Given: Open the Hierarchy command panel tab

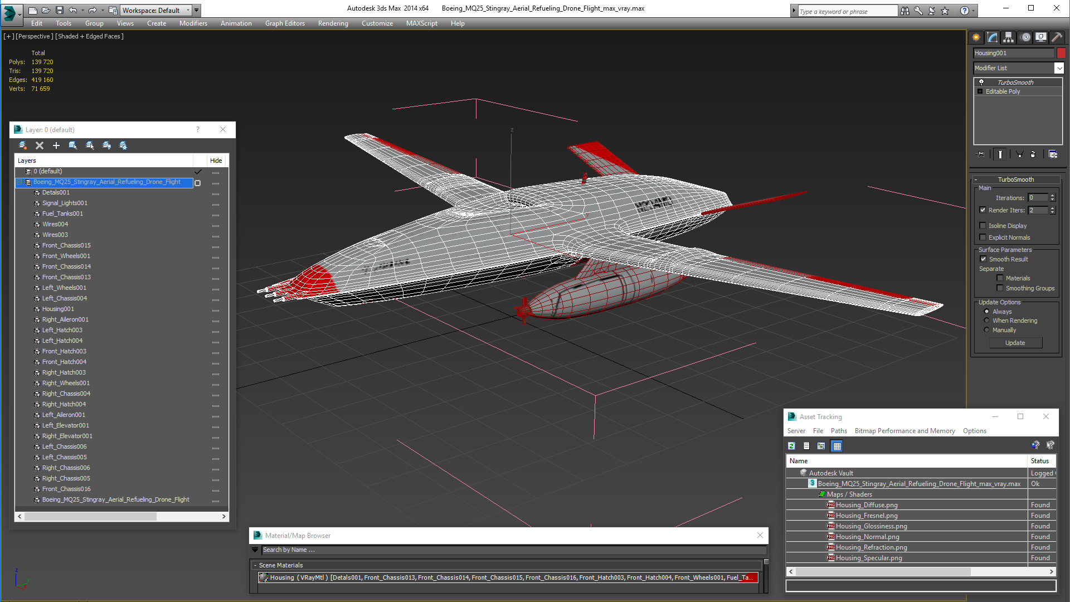Looking at the screenshot, I should tap(1009, 37).
